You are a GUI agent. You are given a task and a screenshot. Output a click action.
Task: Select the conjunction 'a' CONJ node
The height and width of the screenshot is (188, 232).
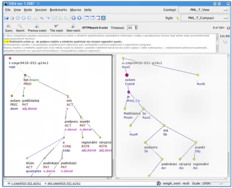click(x=64, y=138)
